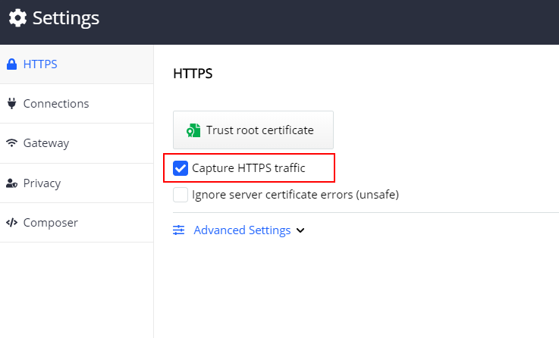Expand Advanced Settings with the chevron arrow
Image resolution: width=559 pixels, height=338 pixels.
click(300, 230)
